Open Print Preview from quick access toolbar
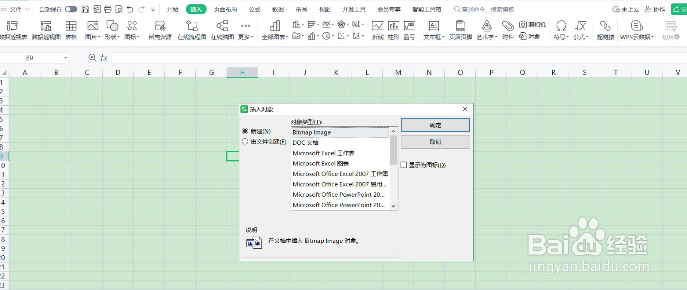Image resolution: width=687 pixels, height=290 pixels. [x=119, y=9]
